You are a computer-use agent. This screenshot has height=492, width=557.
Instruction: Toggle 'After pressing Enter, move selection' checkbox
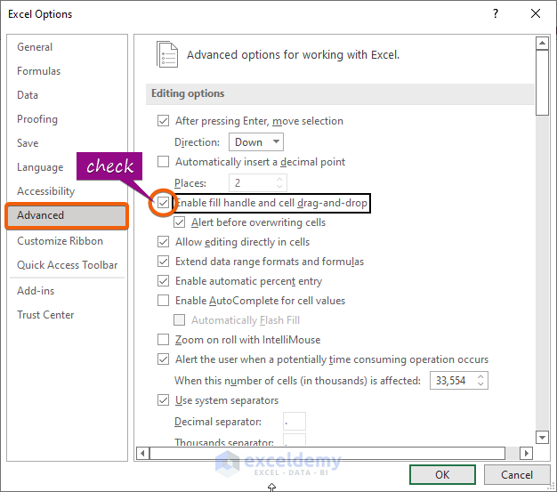(163, 121)
